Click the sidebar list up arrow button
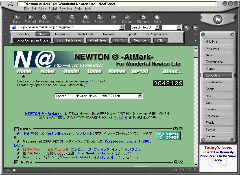 (203, 34)
